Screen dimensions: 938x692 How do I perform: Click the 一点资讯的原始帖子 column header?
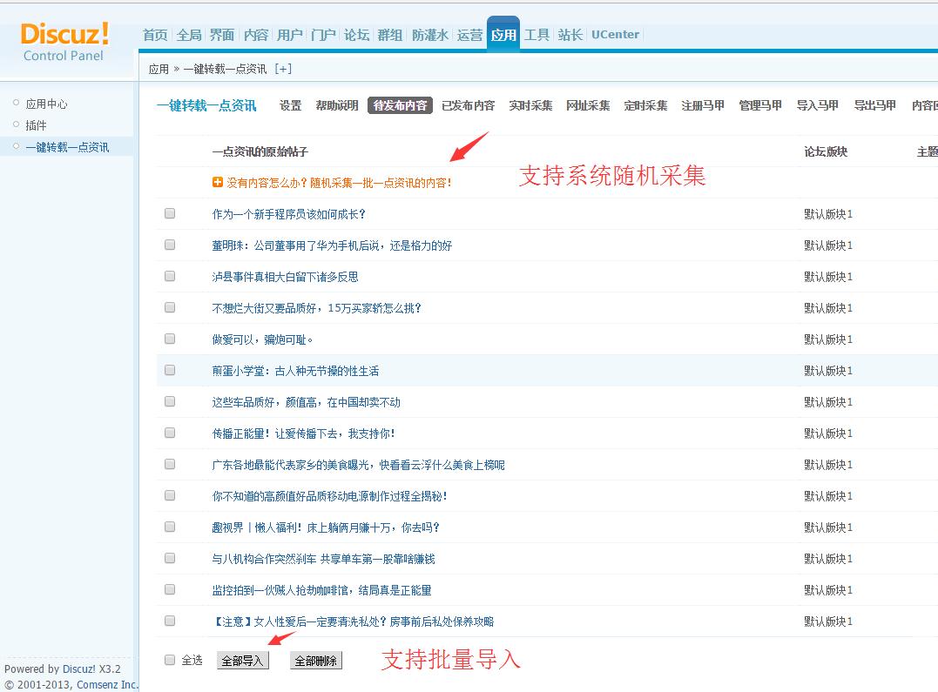pos(260,151)
